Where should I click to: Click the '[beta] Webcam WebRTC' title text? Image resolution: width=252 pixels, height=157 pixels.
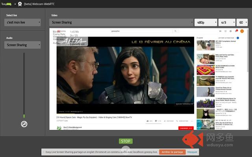pos(39,4)
